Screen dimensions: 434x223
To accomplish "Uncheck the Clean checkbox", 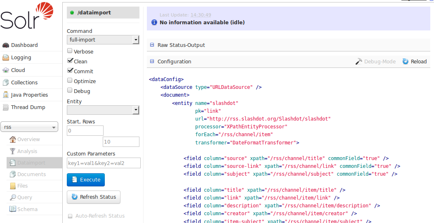I will point(70,61).
